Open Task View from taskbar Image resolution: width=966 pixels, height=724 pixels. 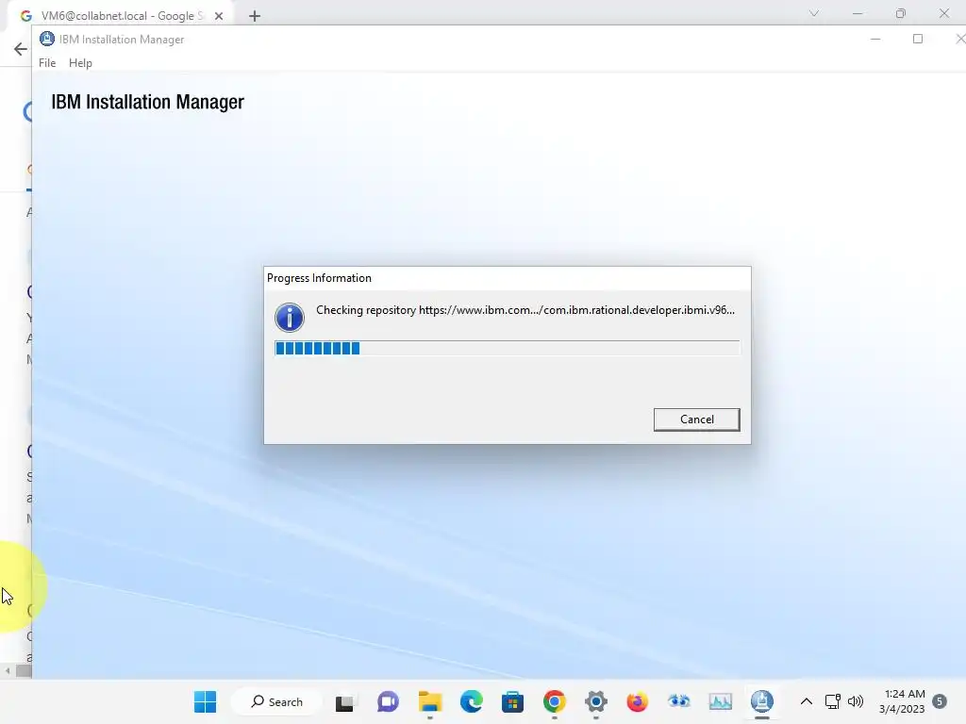[344, 701]
